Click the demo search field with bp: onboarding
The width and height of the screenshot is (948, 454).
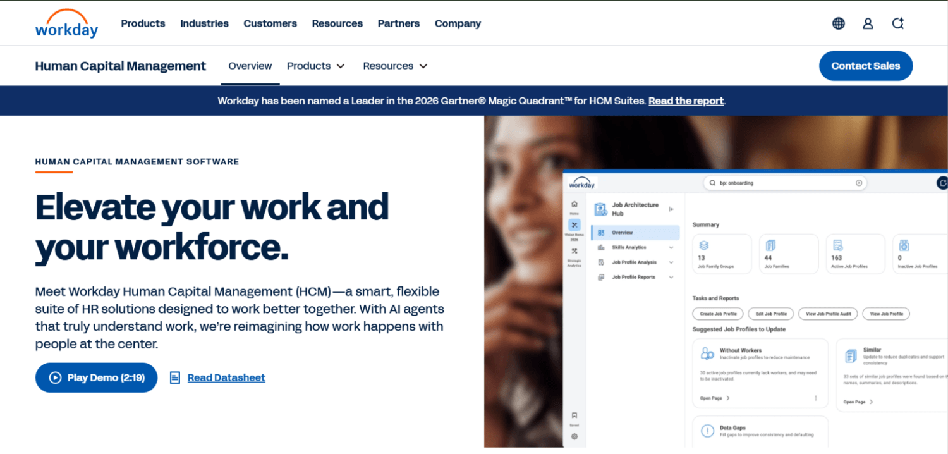[x=785, y=183]
